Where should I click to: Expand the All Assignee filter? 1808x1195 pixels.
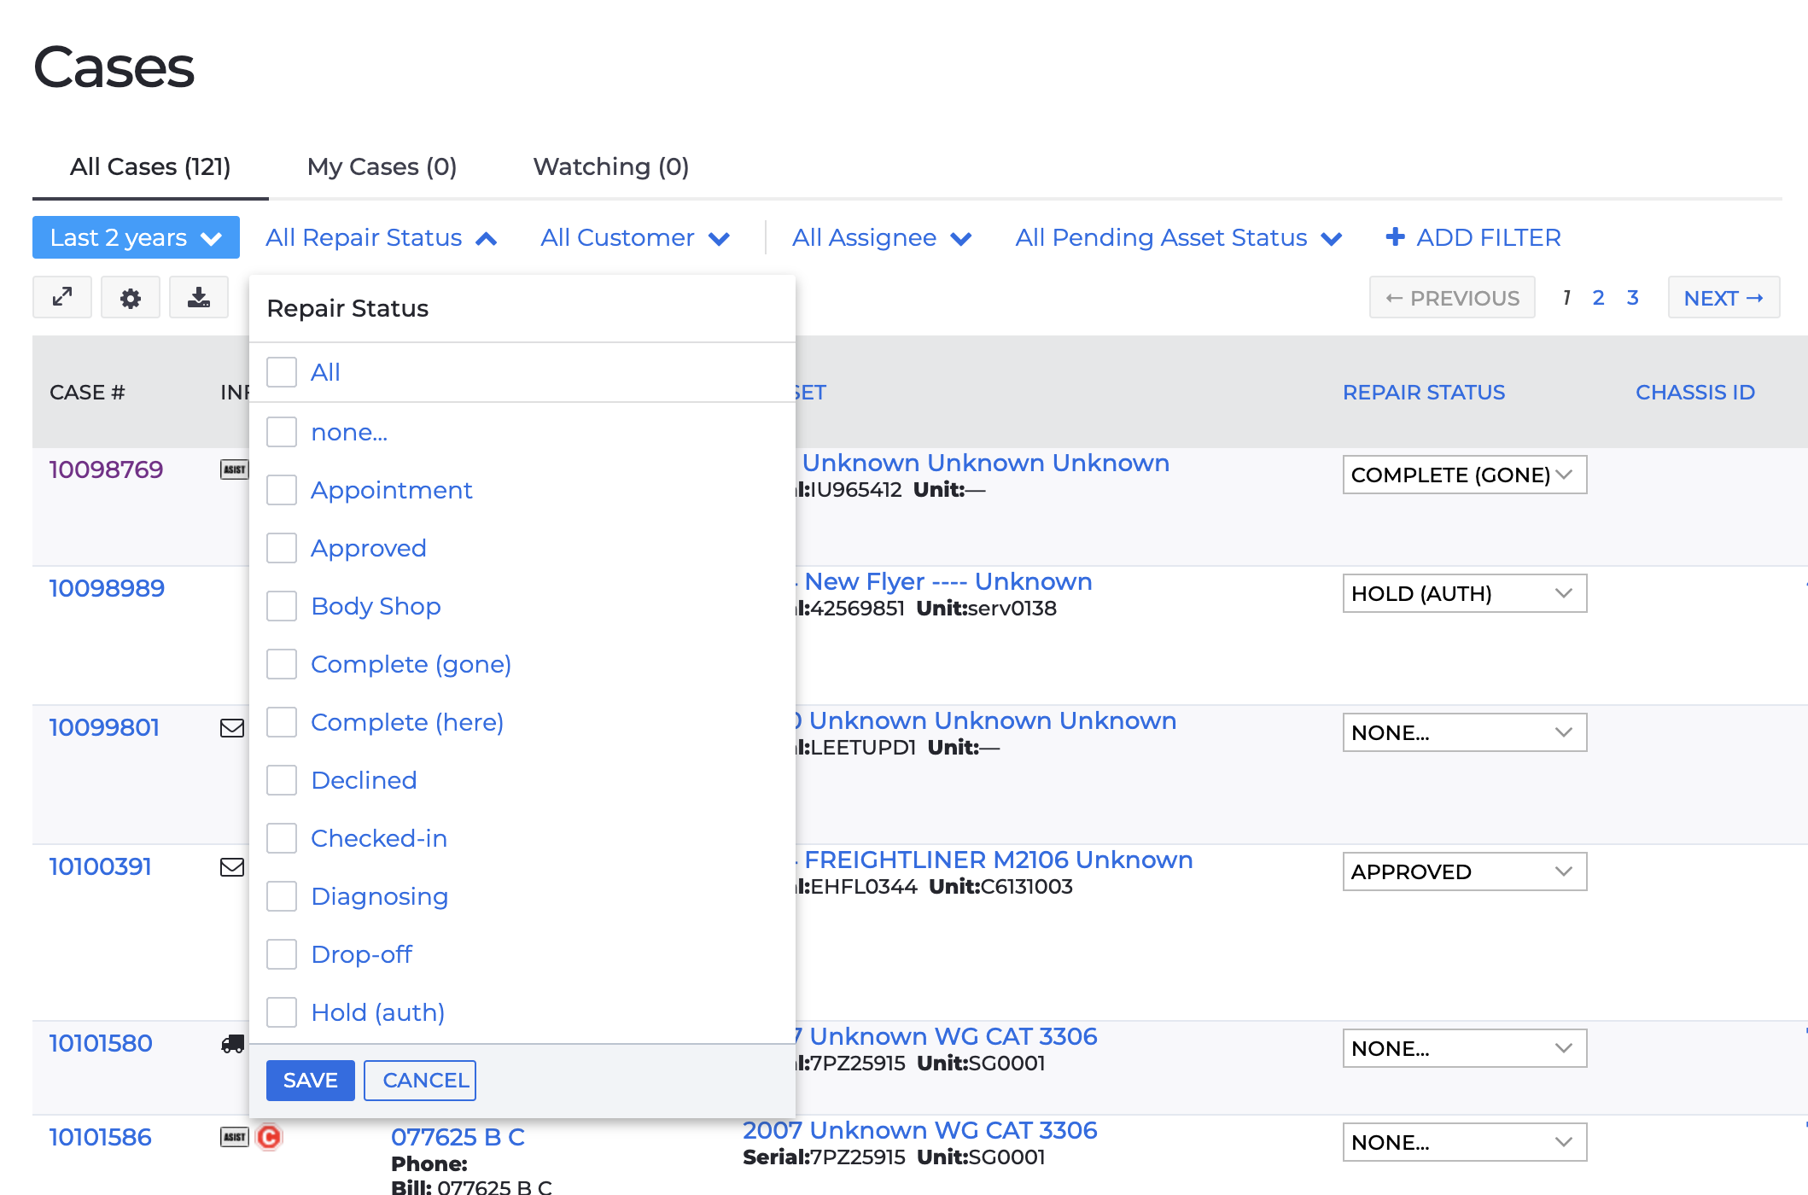(x=882, y=237)
